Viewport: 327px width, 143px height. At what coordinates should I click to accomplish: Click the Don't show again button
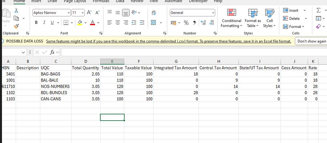pos(312,41)
